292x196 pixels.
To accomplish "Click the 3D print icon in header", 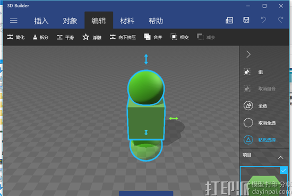I will (x=229, y=20).
